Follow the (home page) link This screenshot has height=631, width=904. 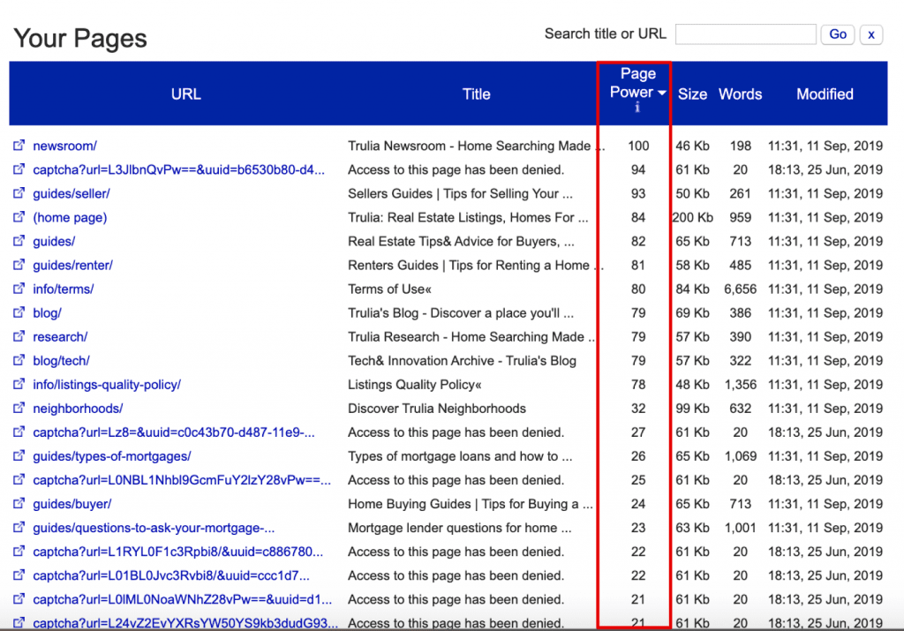point(70,217)
